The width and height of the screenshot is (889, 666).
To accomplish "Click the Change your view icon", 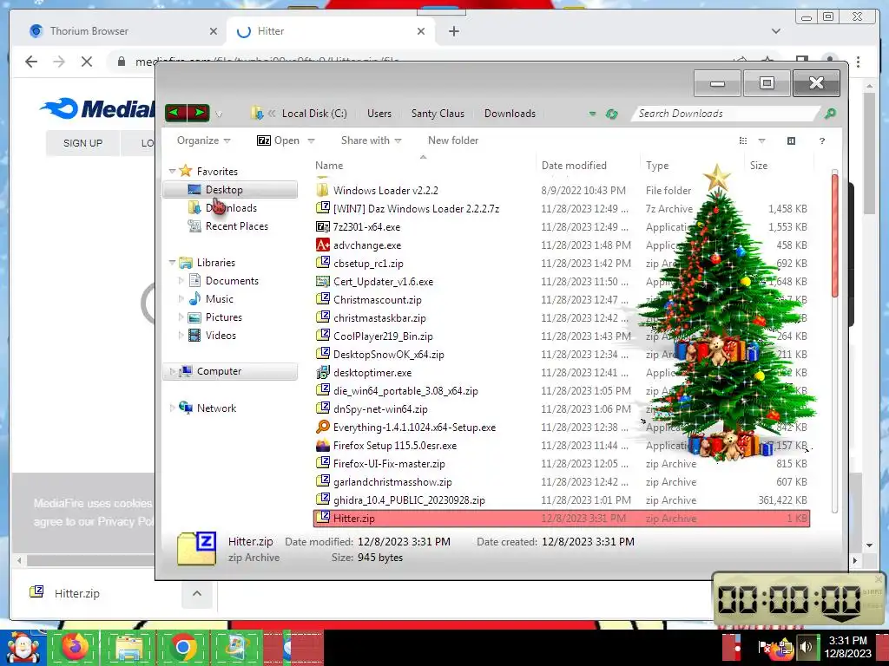I will click(x=743, y=141).
